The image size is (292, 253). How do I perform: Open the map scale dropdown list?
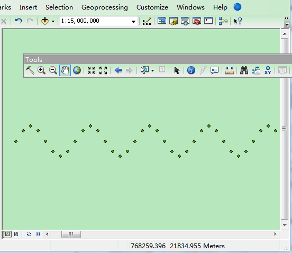pos(133,21)
